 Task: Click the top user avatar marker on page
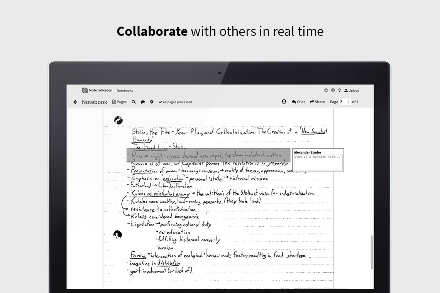point(118,120)
